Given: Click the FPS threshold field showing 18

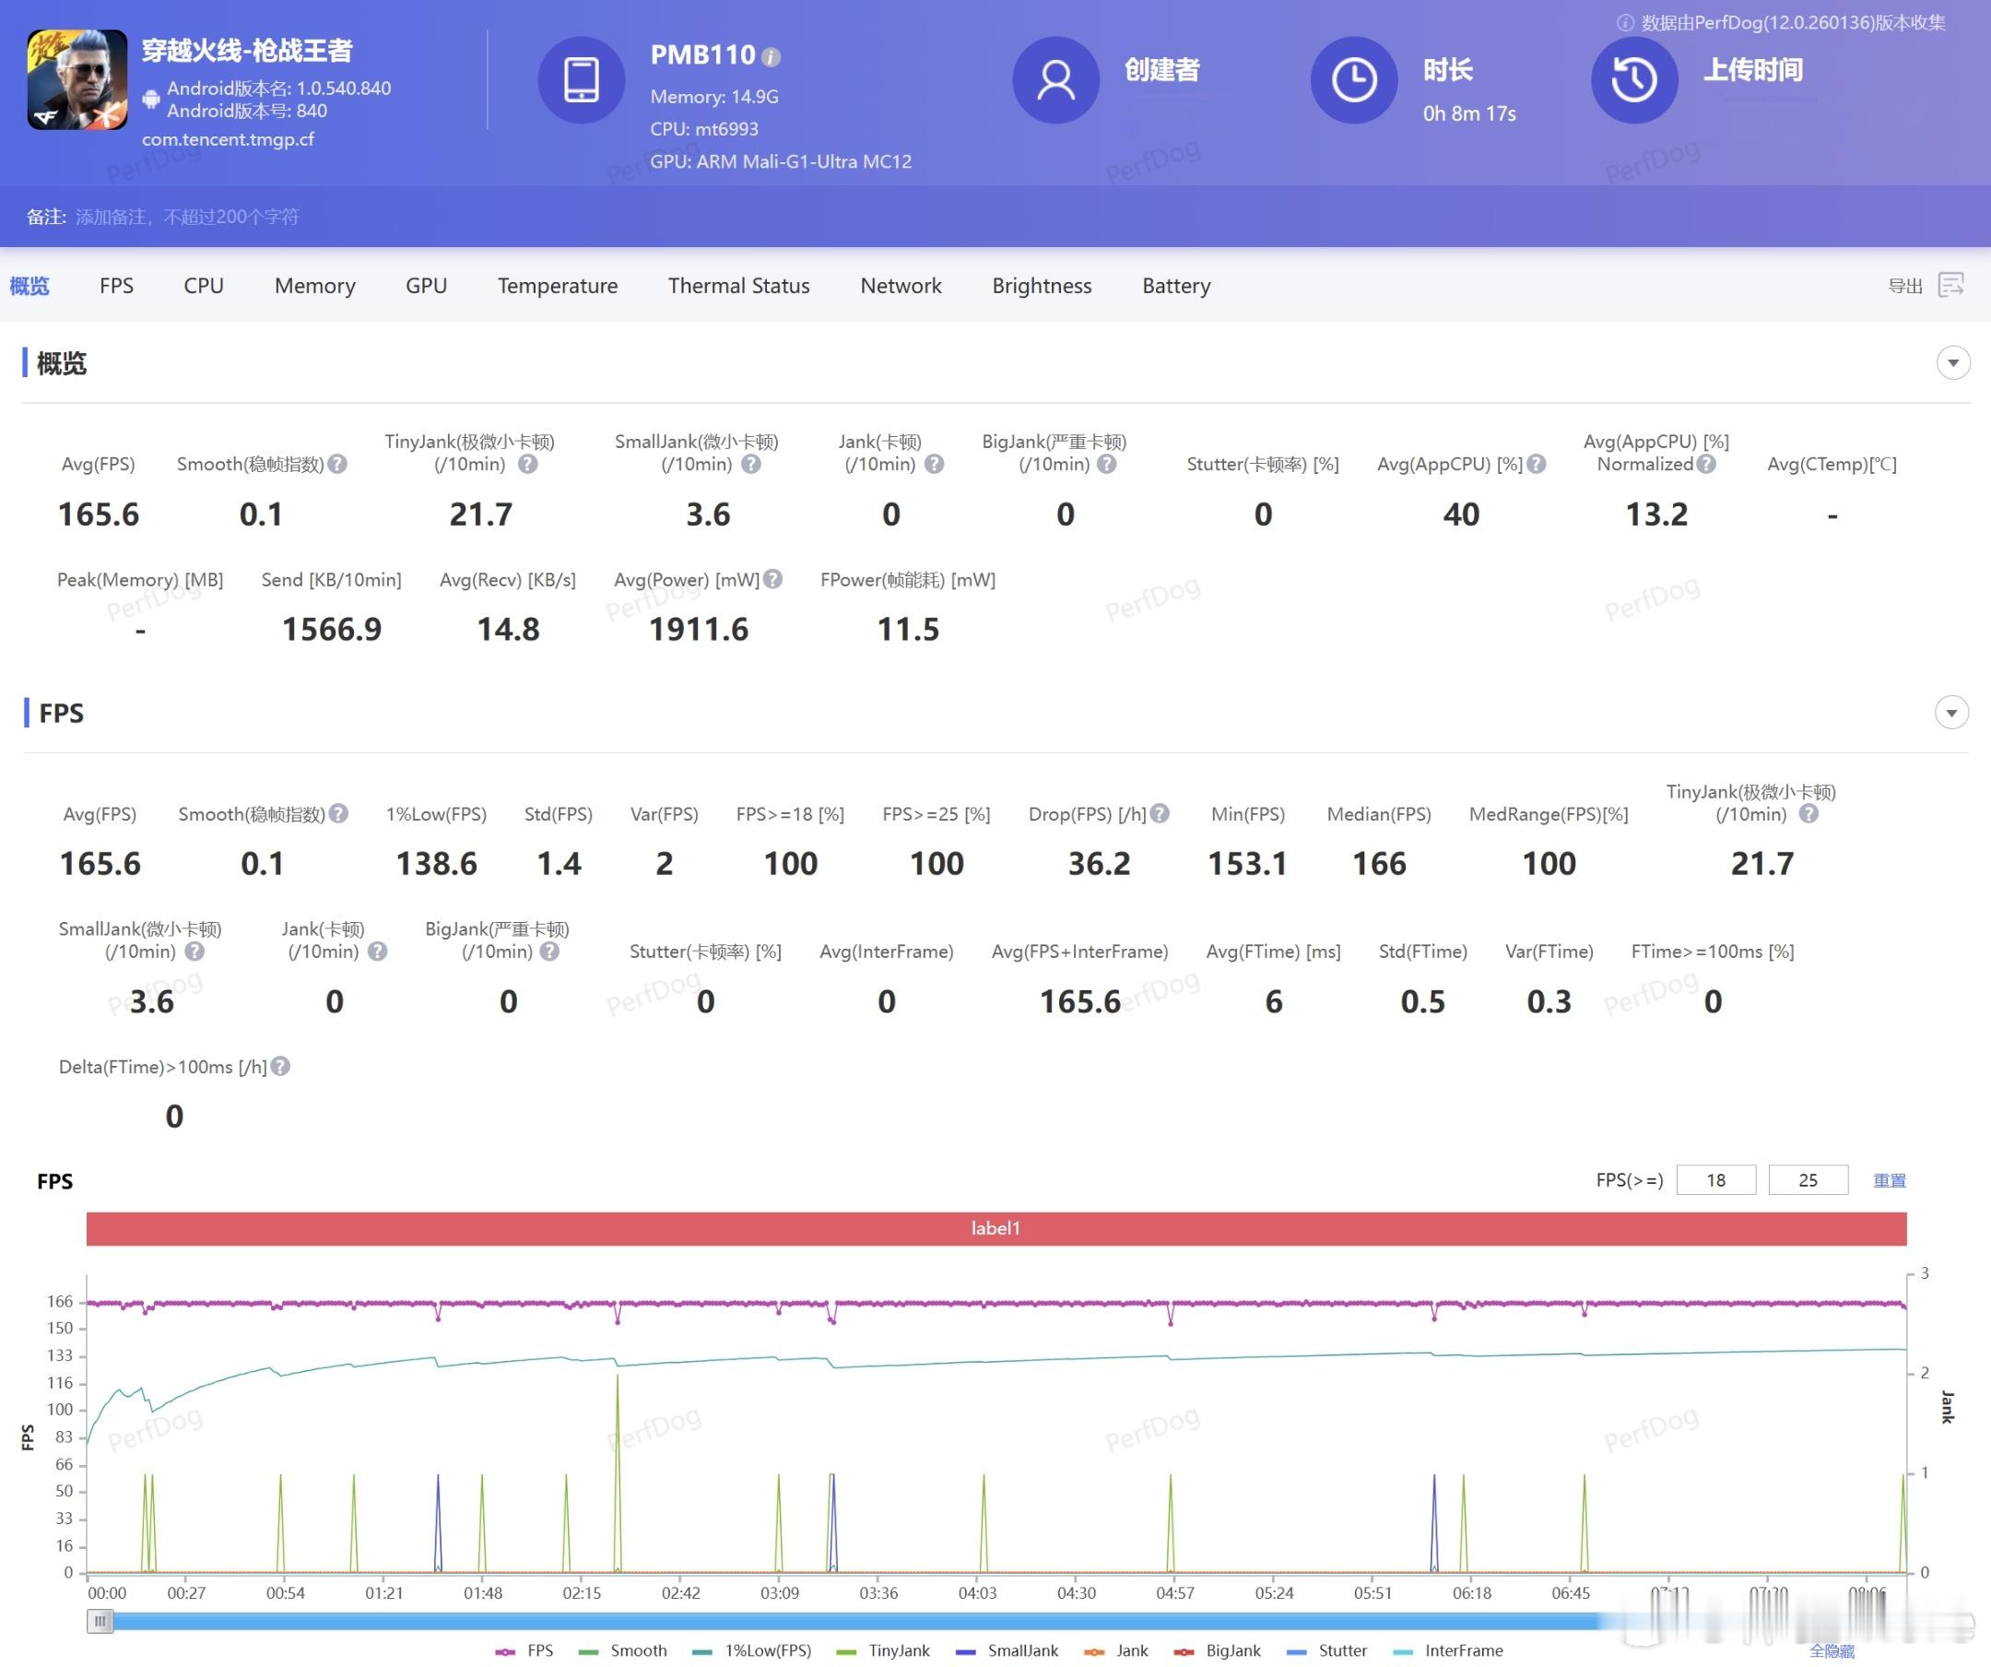Looking at the screenshot, I should pos(1715,1179).
